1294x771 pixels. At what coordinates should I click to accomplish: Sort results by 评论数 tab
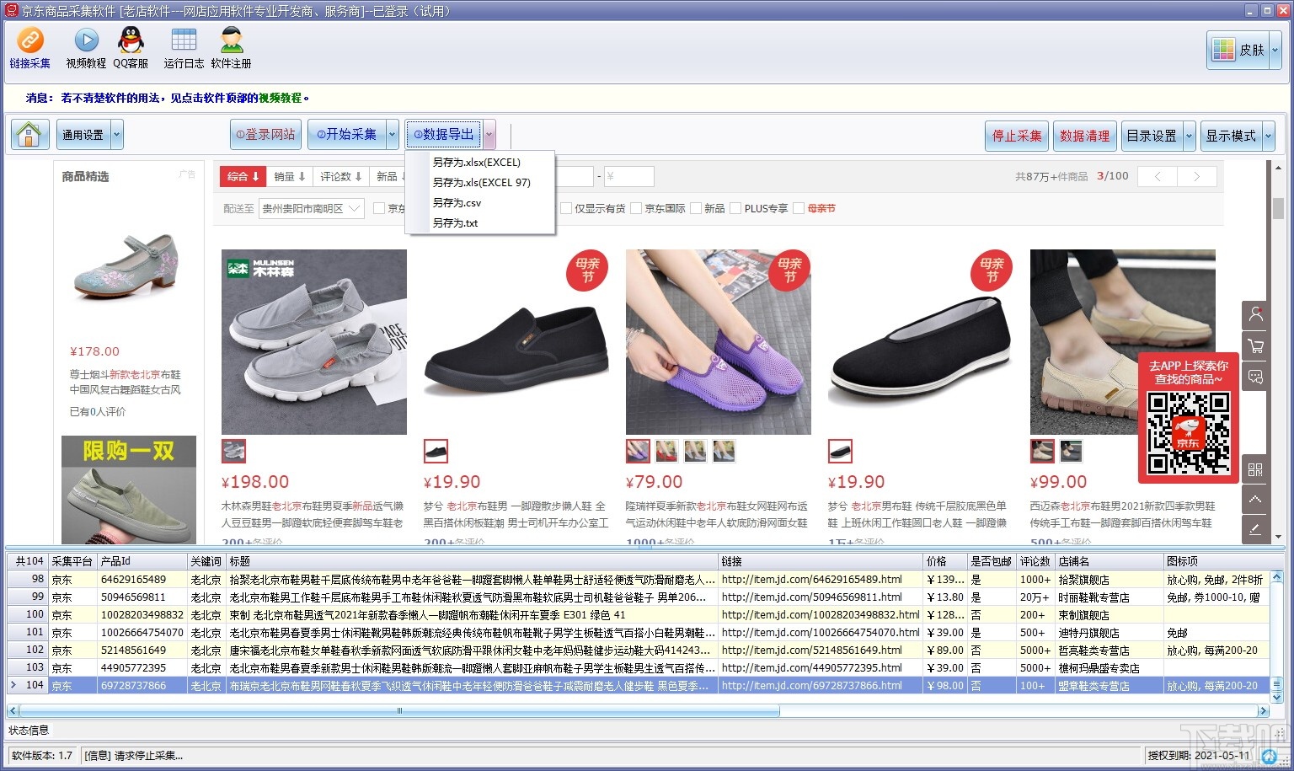[341, 176]
